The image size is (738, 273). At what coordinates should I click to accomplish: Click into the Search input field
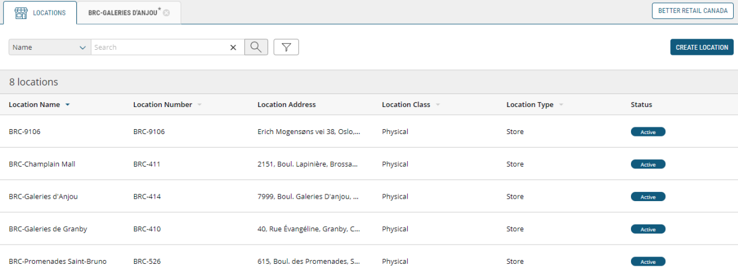pyautogui.click(x=160, y=47)
